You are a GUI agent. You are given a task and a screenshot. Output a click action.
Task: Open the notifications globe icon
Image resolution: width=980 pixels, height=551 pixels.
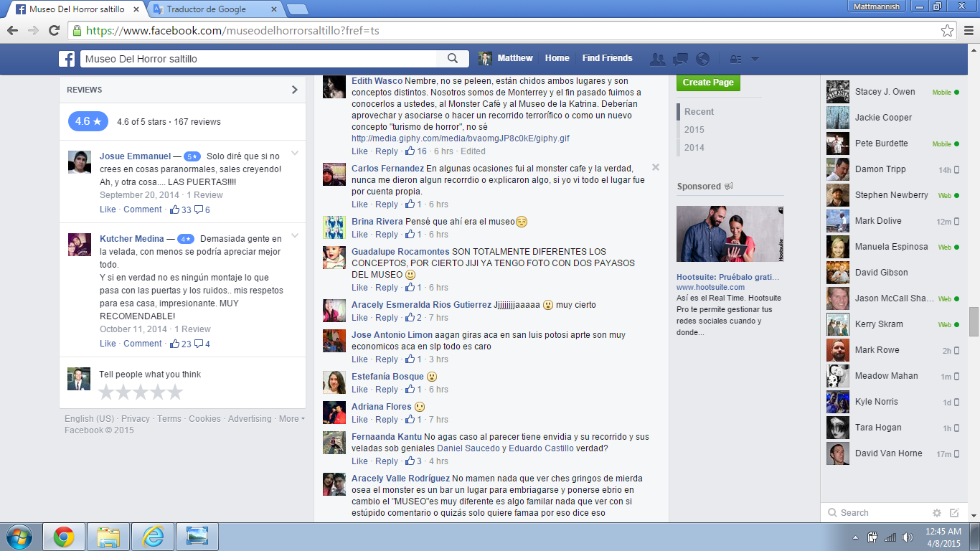pyautogui.click(x=702, y=59)
